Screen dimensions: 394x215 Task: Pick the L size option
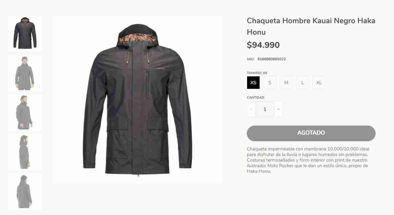pos(303,83)
